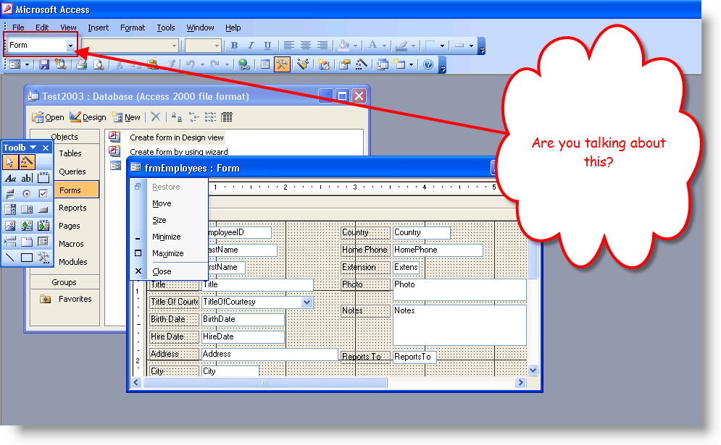Select the List Box tool in Toolbox
Viewport: 721px width, 445px height.
pos(27,210)
